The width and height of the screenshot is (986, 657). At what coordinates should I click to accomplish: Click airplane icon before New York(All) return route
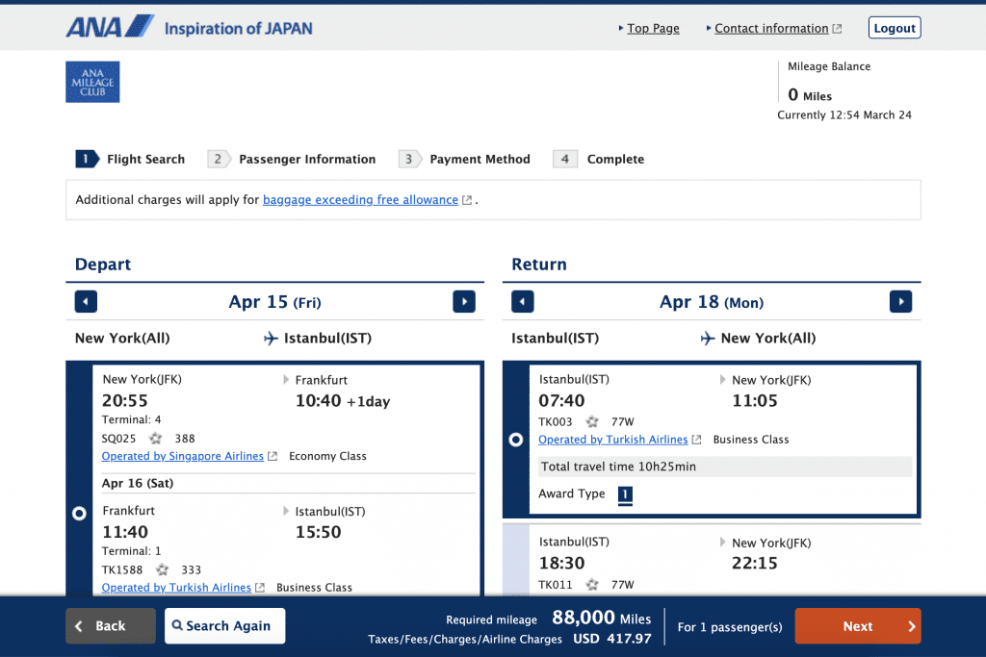click(708, 339)
